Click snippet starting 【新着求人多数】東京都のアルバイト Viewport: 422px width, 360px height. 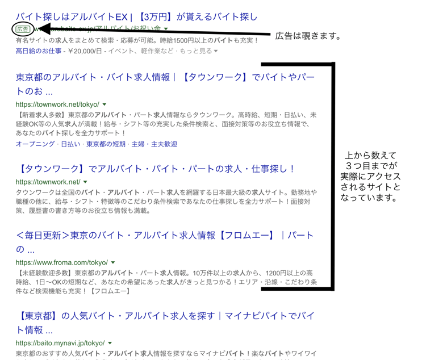click(166, 124)
